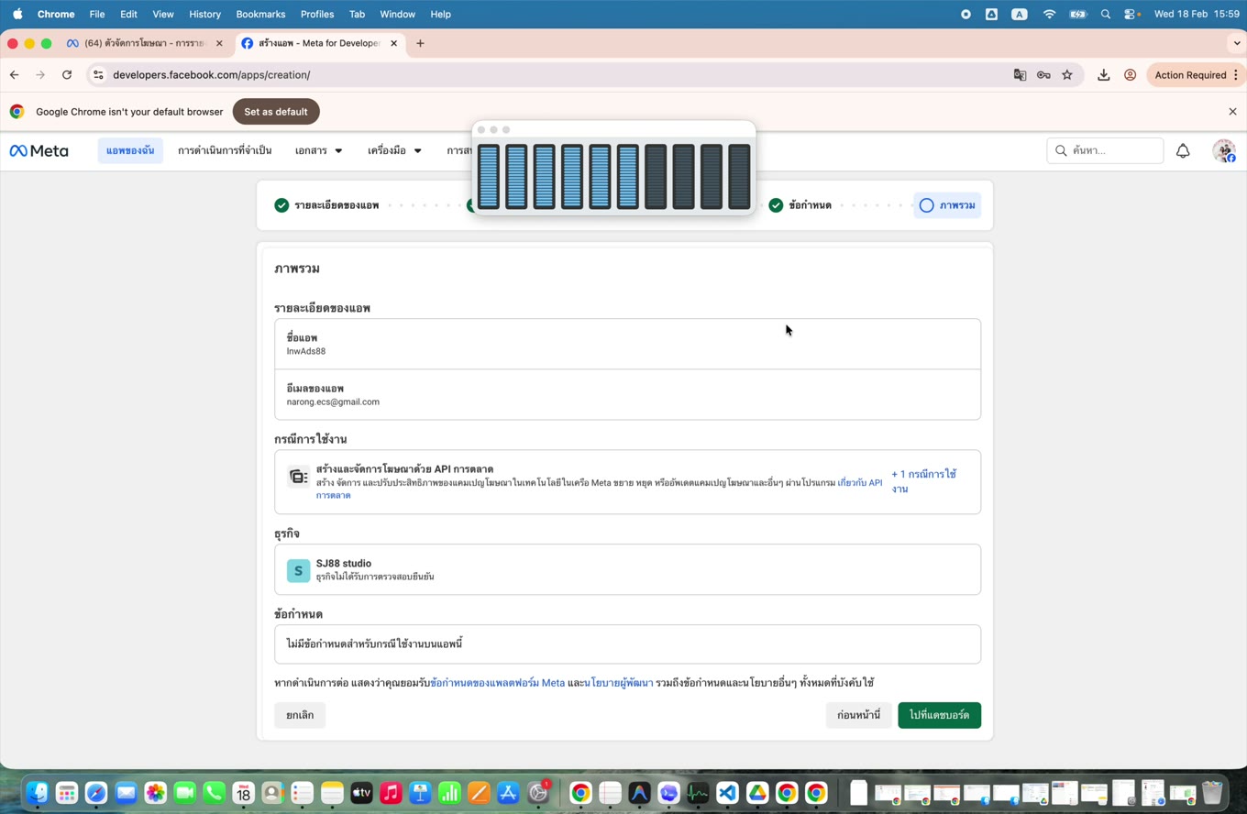
Task: Click the ไปที่แดชบอร์ด green button
Action: 939,715
